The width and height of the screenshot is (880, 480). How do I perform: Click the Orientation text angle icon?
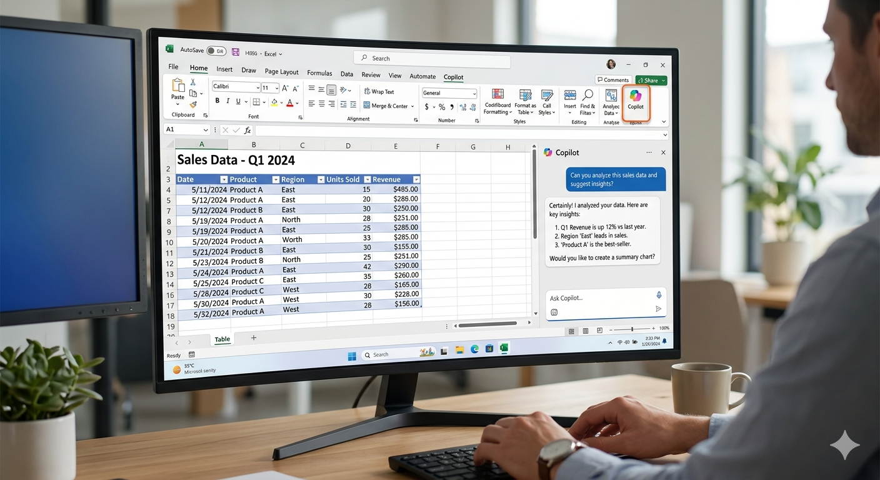(x=344, y=91)
